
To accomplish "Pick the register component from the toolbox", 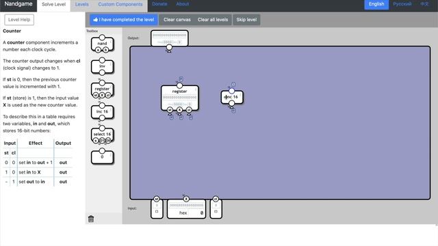I will pyautogui.click(x=102, y=90).
